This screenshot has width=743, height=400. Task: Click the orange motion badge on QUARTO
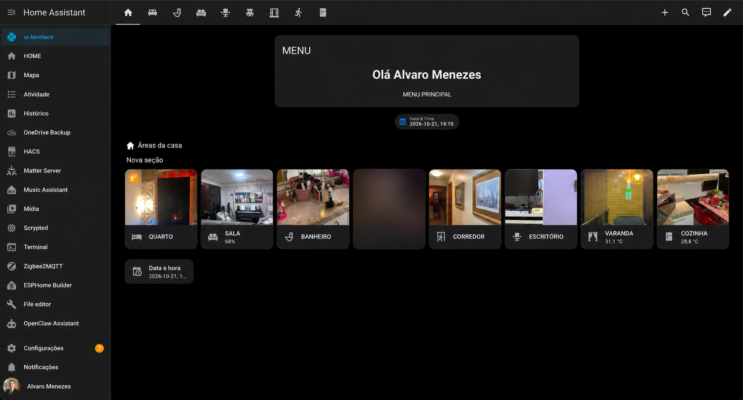click(x=134, y=178)
